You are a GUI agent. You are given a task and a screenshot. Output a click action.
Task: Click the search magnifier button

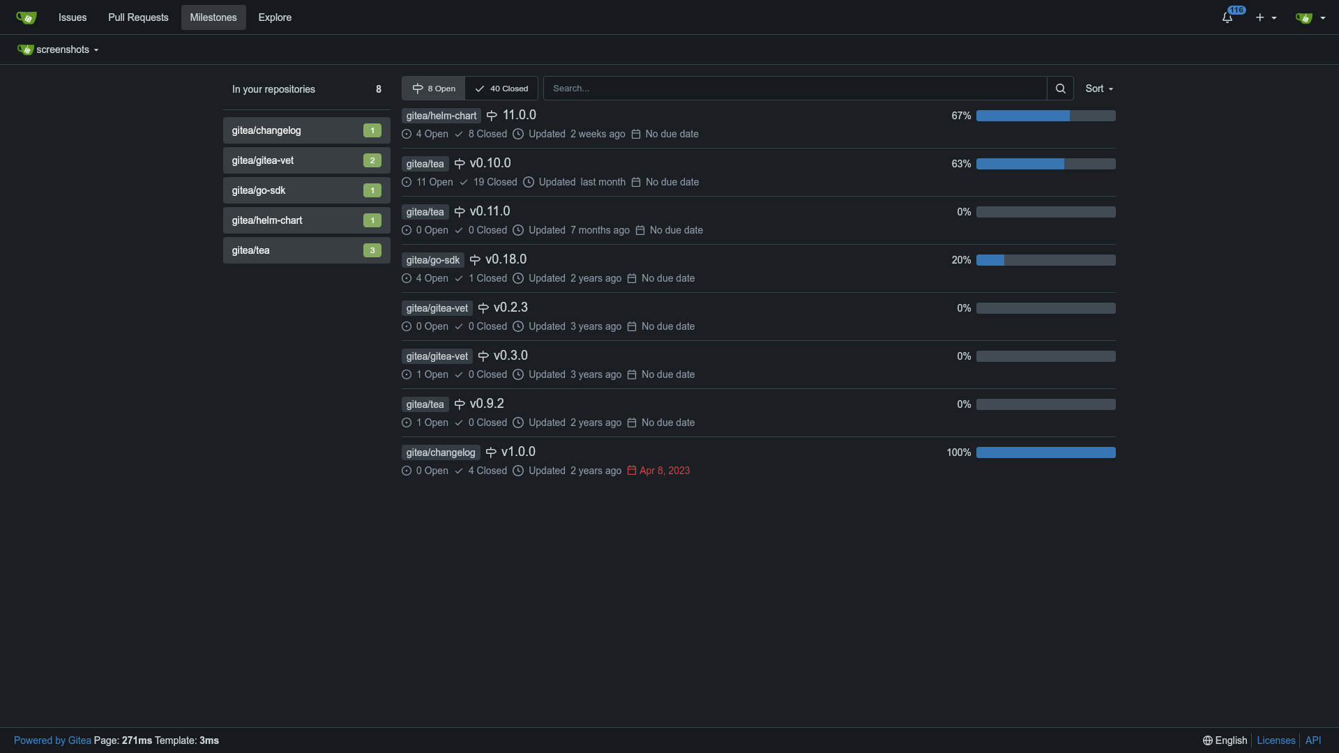click(x=1060, y=89)
